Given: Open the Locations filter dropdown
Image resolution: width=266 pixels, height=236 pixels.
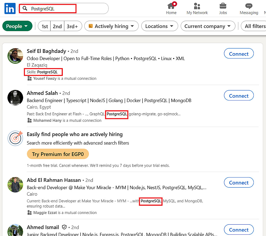Looking at the screenshot, I should pos(159,26).
